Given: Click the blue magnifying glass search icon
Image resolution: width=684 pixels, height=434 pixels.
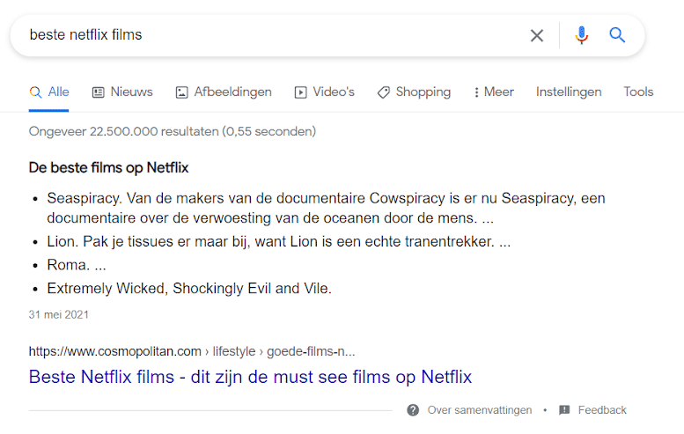Looking at the screenshot, I should pyautogui.click(x=617, y=35).
